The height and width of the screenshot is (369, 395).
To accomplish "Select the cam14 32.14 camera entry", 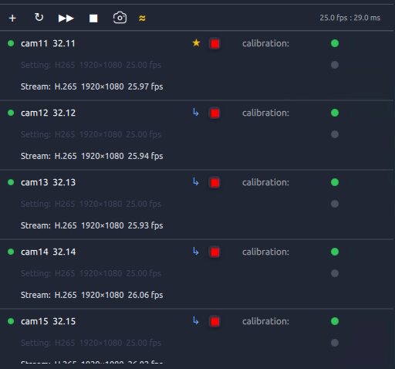I will tap(49, 252).
